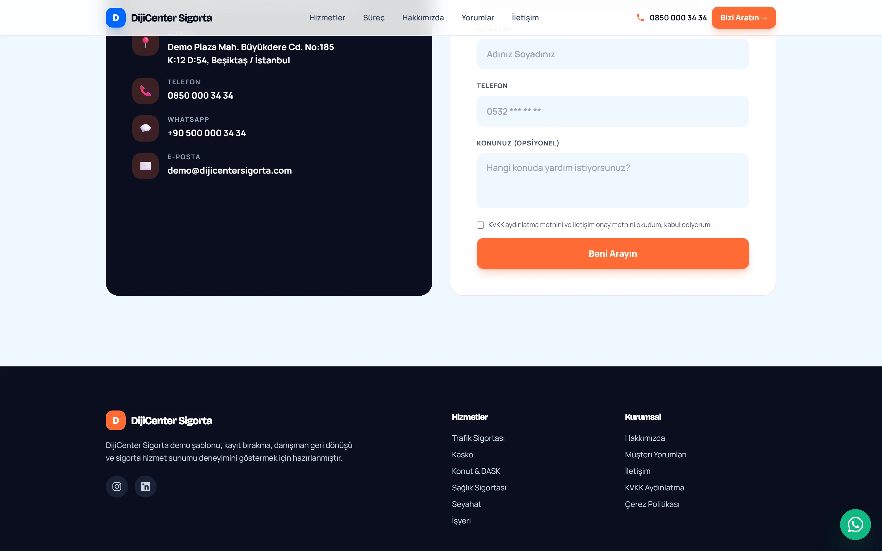Open the Seyahat footer link
Viewport: 882px width, 551px height.
point(467,504)
